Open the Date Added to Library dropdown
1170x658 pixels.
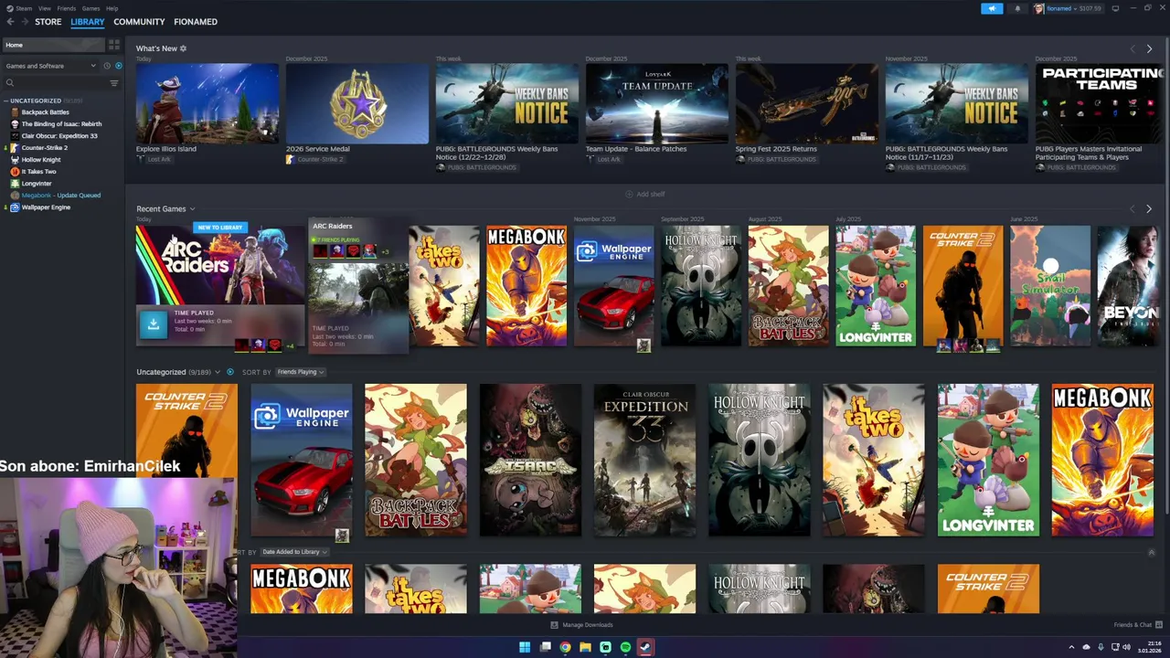click(x=294, y=552)
